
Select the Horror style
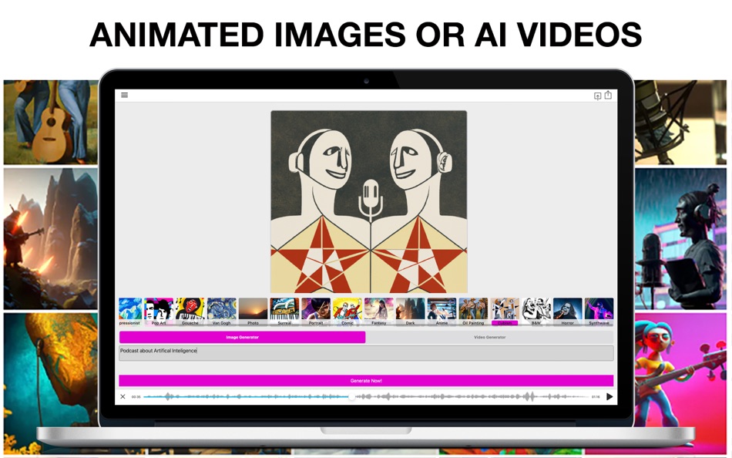568,312
